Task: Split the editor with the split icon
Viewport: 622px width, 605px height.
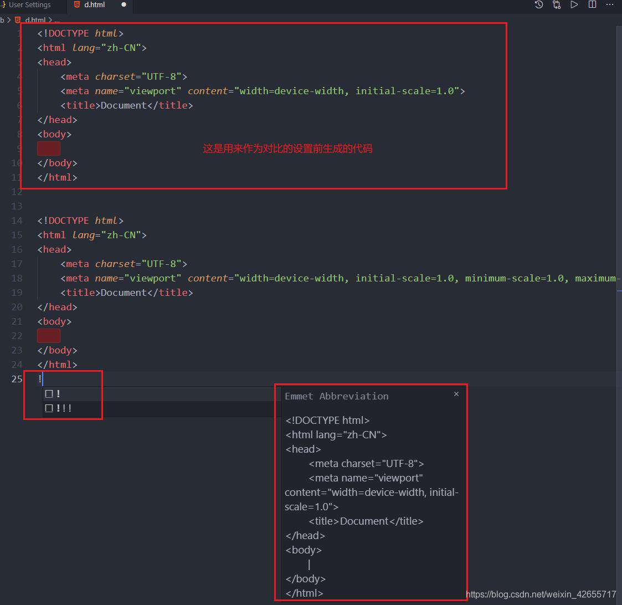Action: tap(592, 5)
